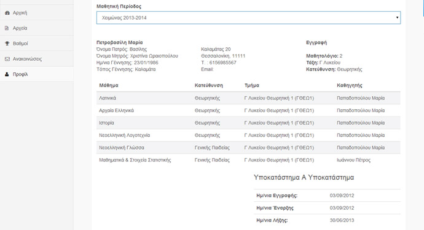
Task: Click the end date 30/06/2013
Action: click(342, 220)
